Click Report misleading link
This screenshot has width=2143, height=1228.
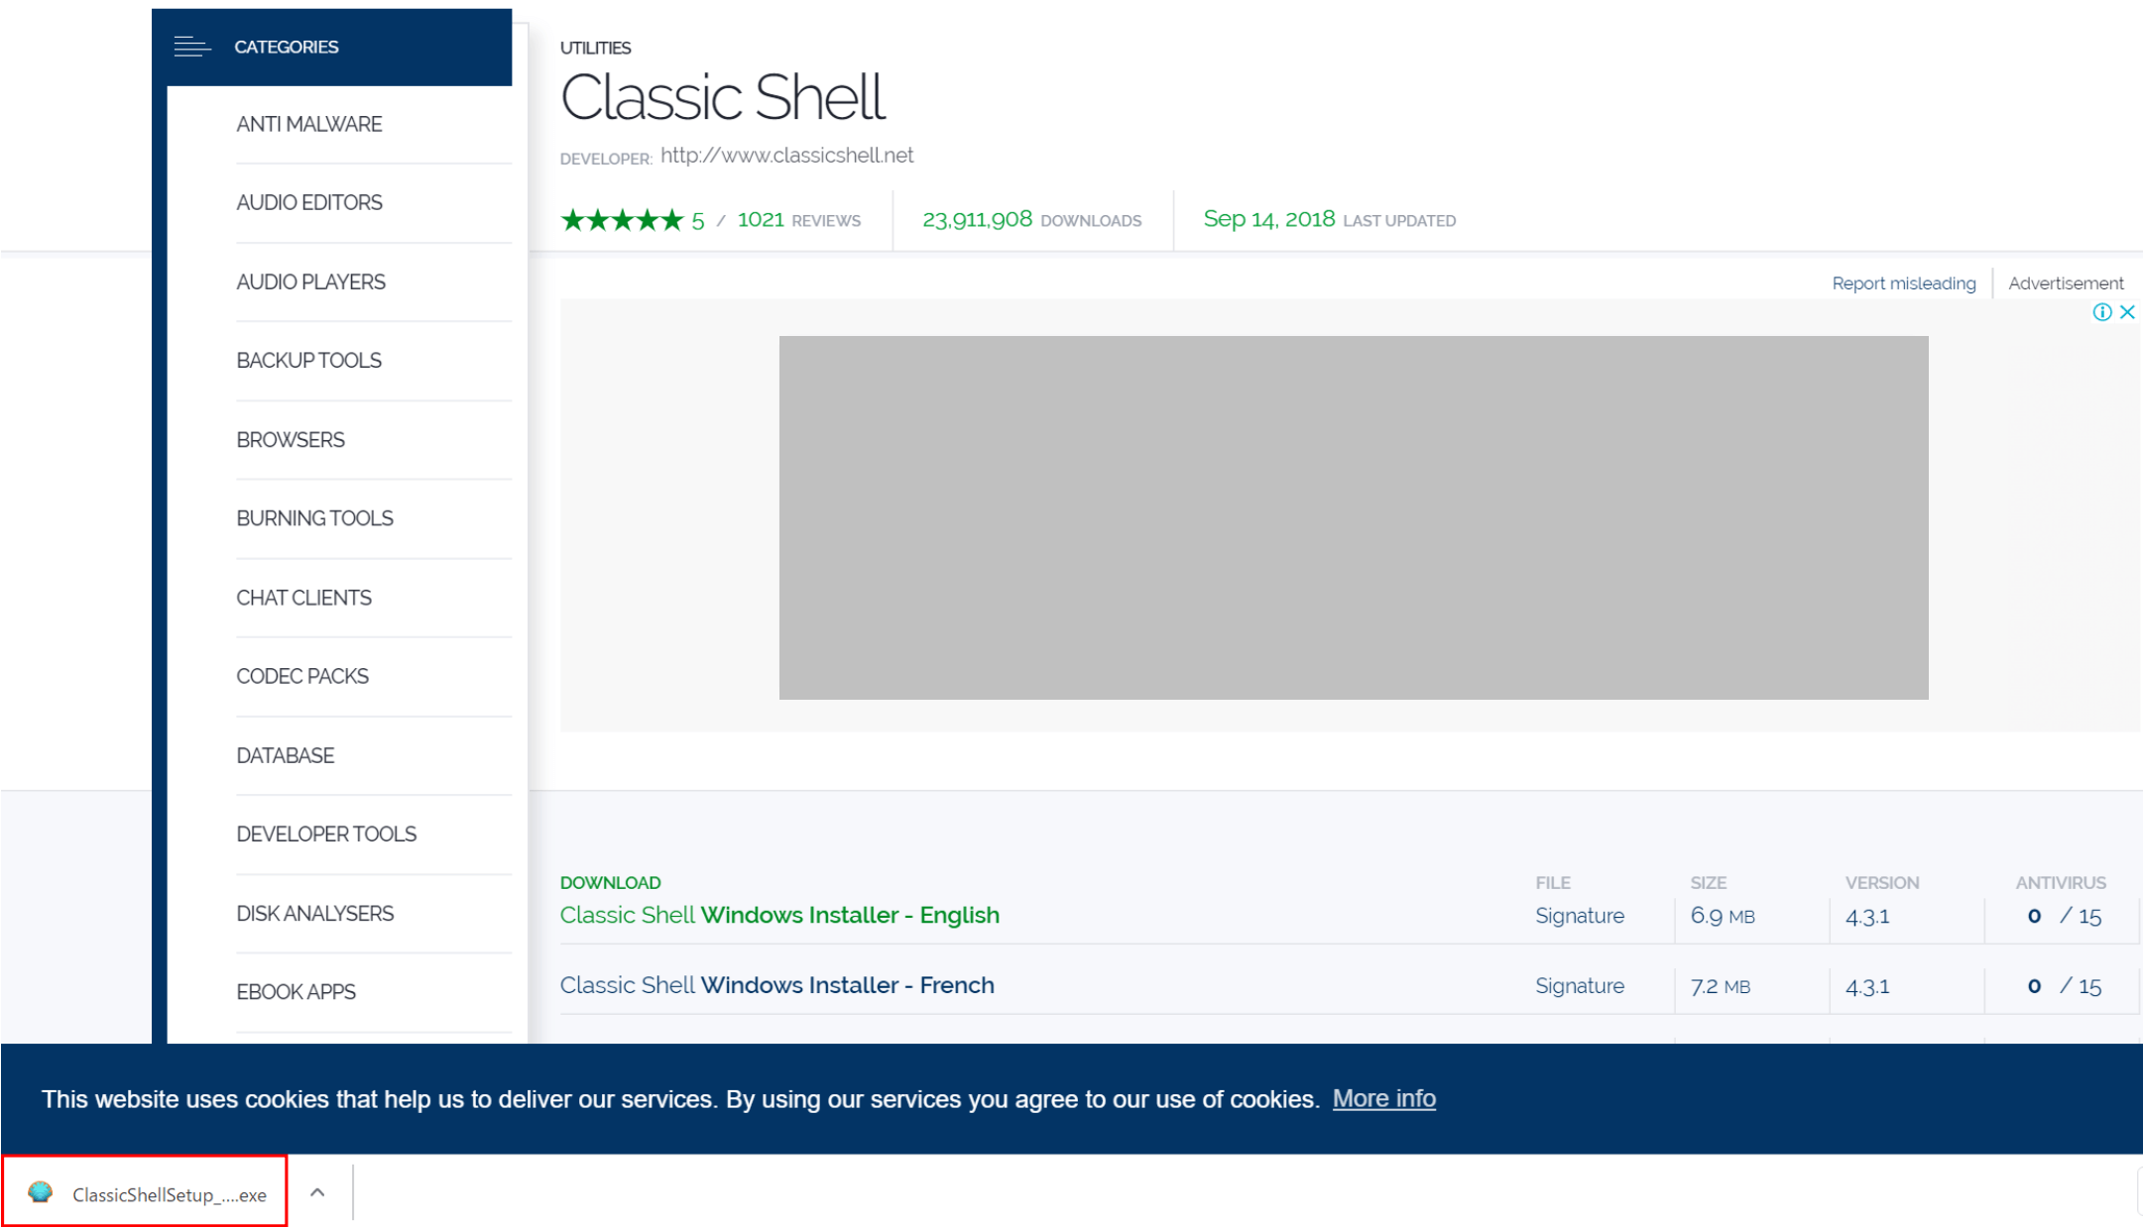1903,283
